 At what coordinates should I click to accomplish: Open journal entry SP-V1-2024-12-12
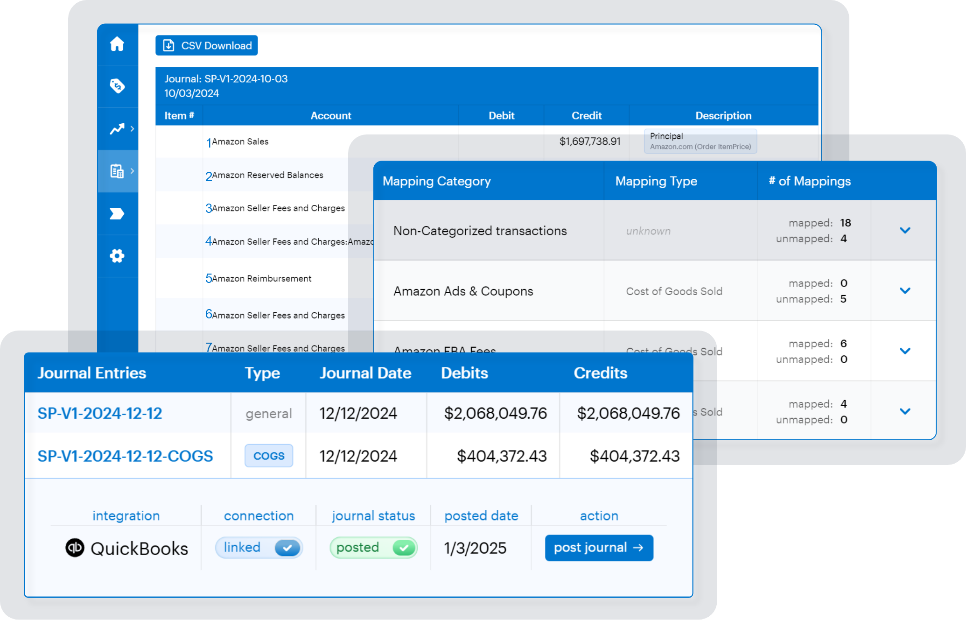click(x=100, y=413)
